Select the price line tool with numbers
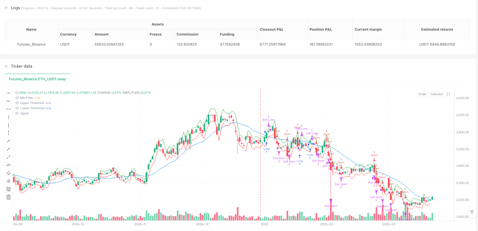Screen dimensions: 478x231 (x=8, y=165)
